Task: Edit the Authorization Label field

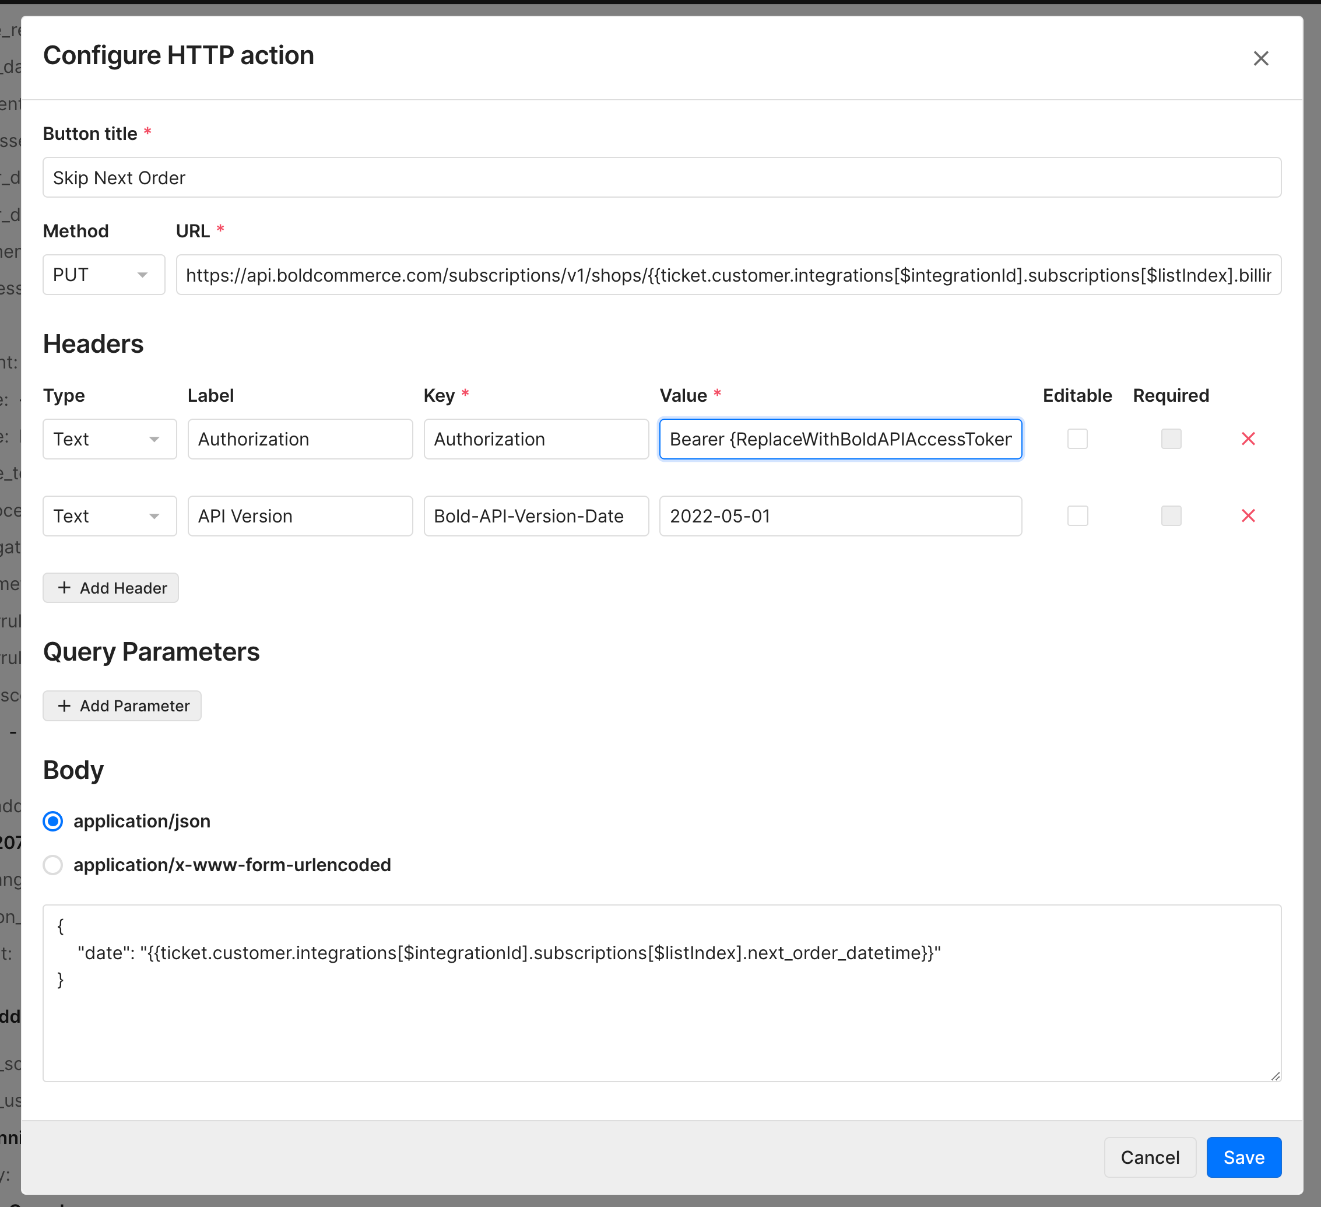Action: click(300, 439)
